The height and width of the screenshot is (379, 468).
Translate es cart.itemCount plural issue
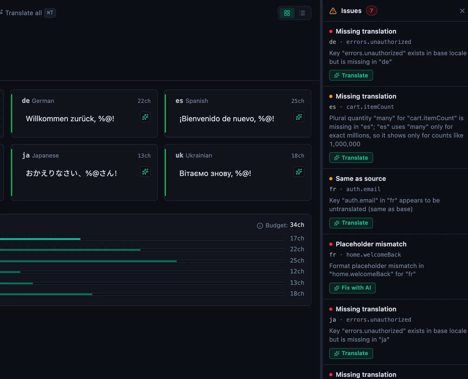coord(351,158)
